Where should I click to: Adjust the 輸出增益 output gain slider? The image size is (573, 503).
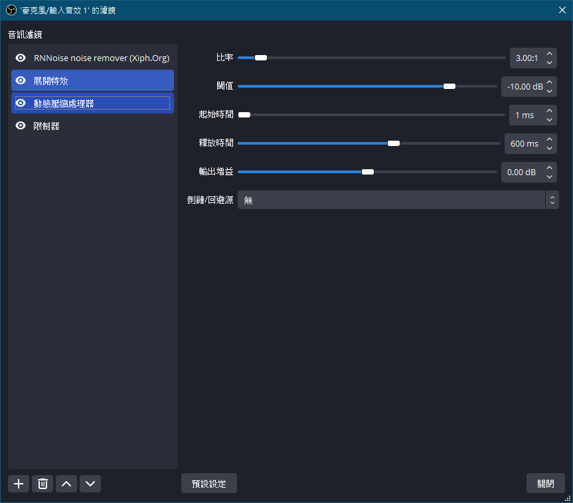click(x=367, y=172)
